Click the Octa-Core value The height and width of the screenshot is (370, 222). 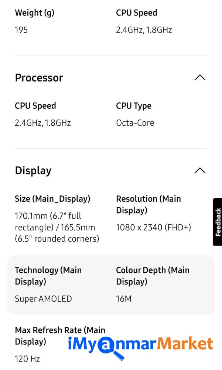tap(135, 123)
